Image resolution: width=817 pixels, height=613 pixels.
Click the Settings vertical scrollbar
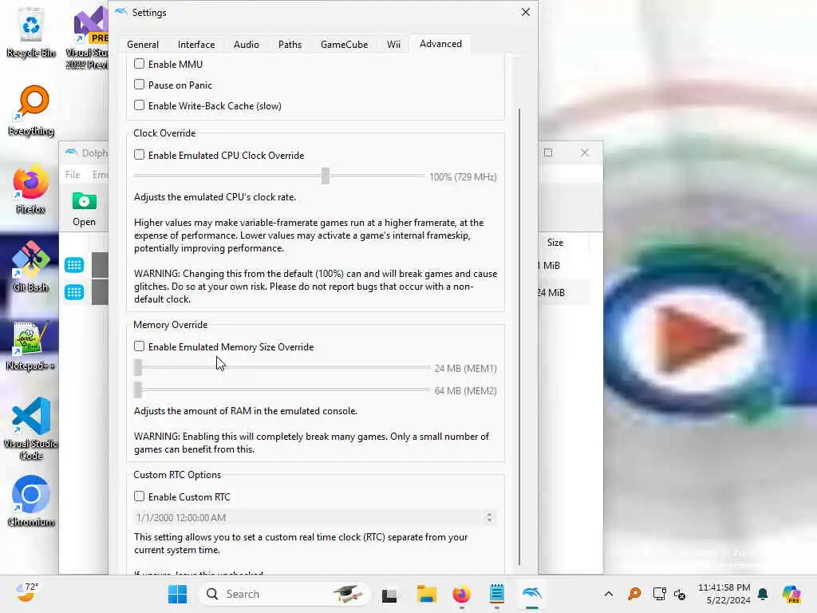click(x=519, y=336)
